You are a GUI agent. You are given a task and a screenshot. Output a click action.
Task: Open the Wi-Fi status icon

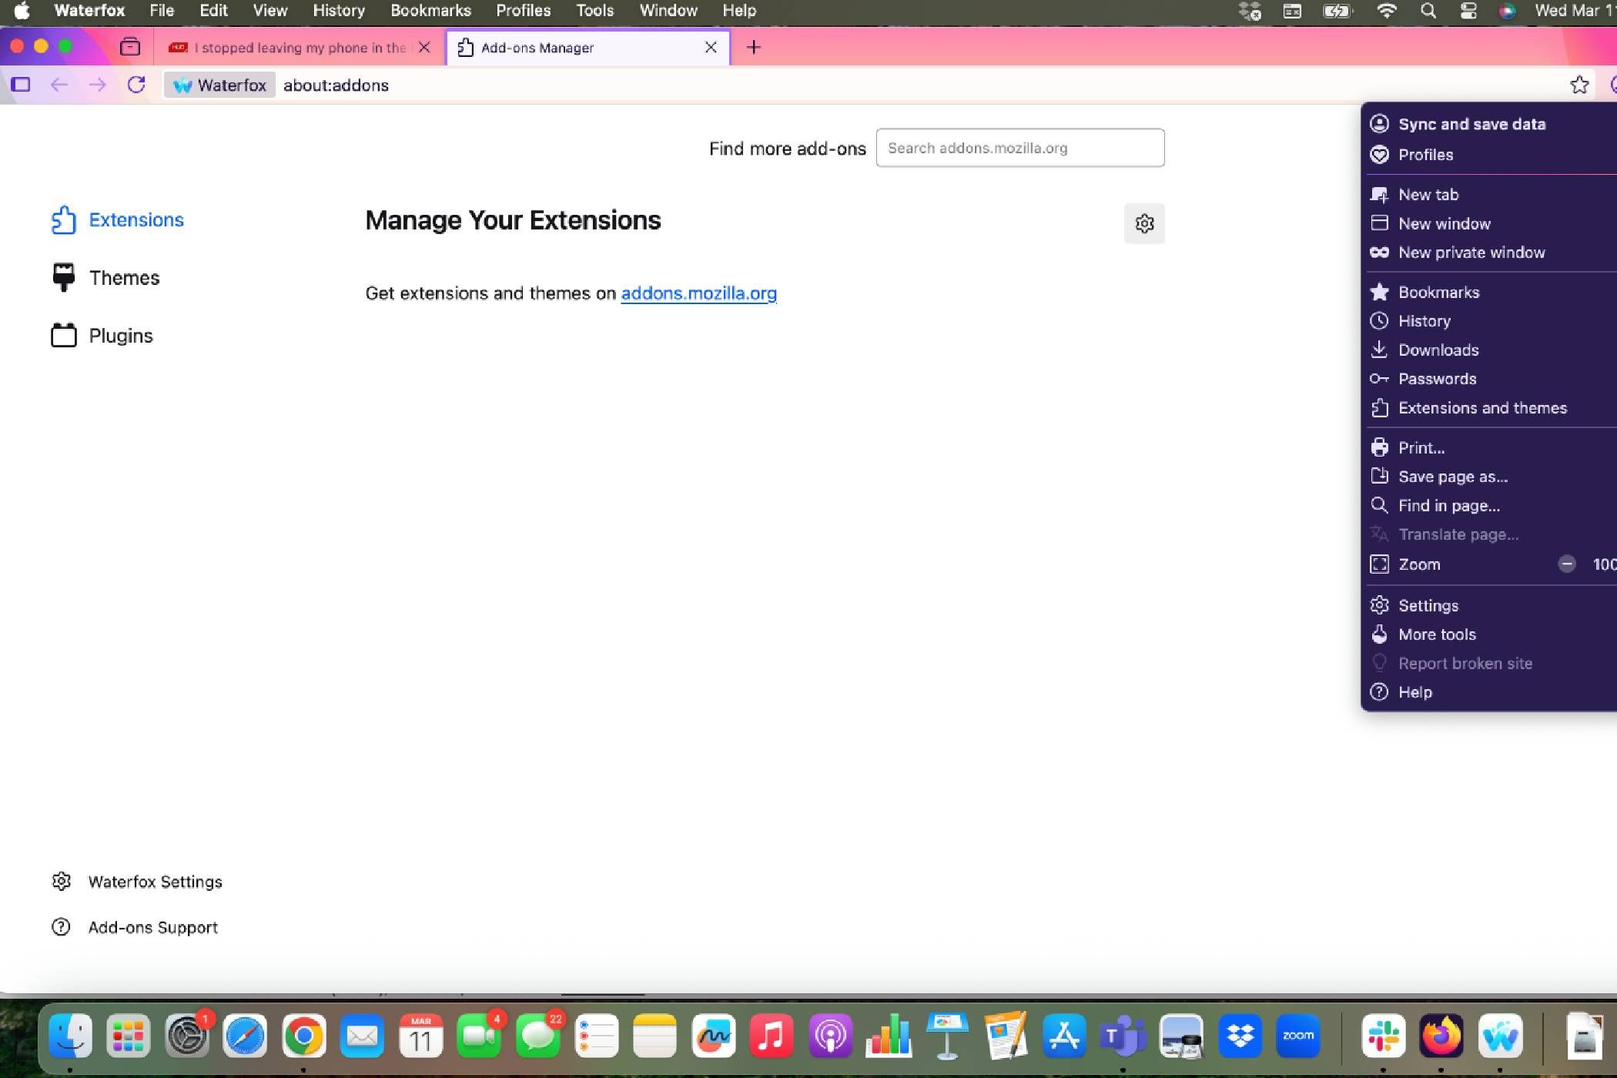(x=1386, y=11)
